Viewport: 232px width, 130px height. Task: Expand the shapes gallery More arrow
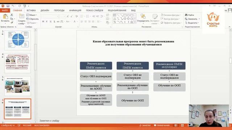click(x=135, y=22)
